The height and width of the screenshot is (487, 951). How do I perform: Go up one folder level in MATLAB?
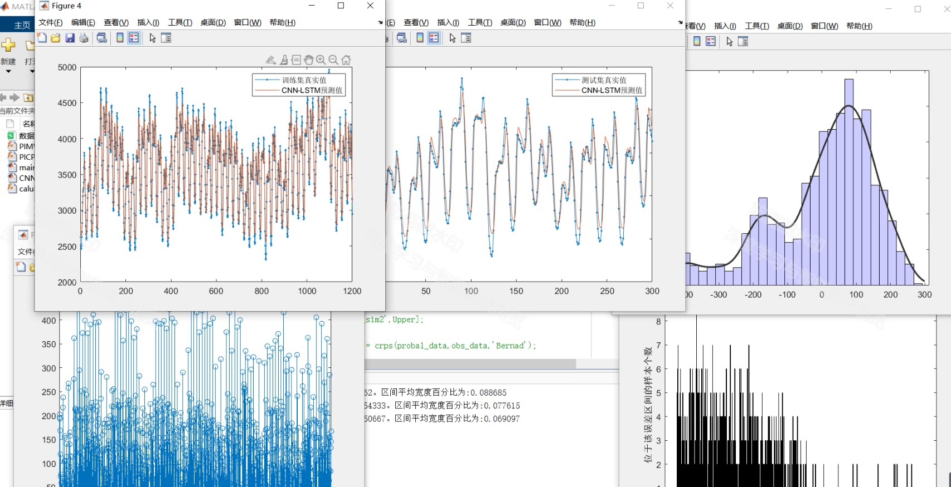coord(28,97)
